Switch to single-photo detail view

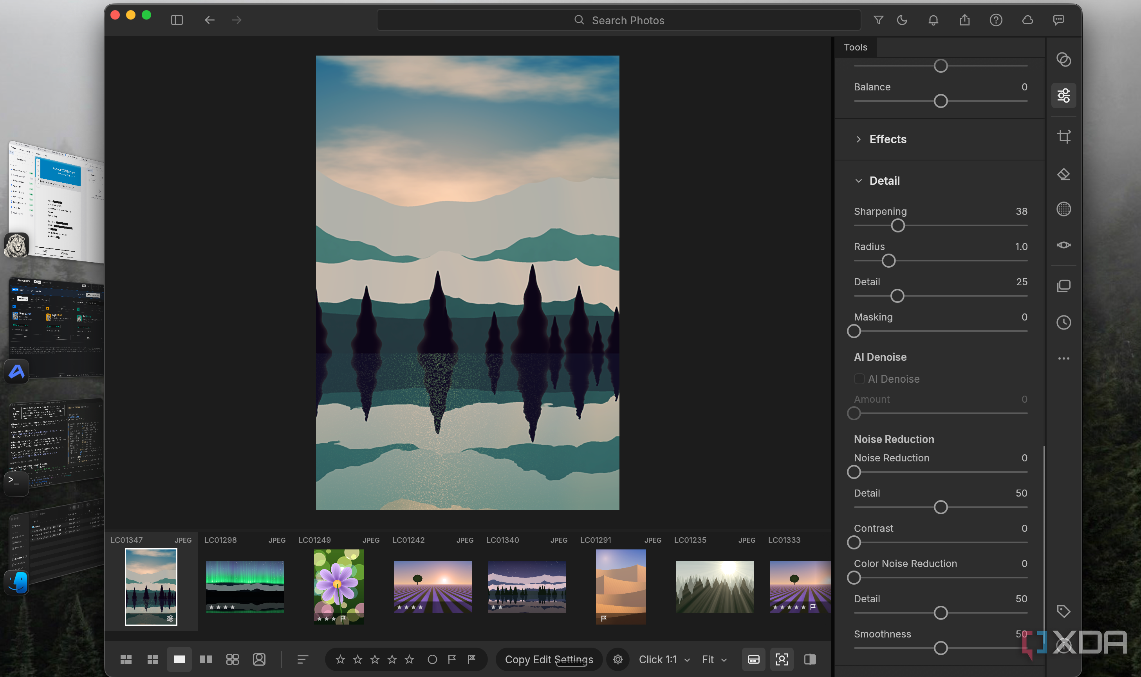point(179,659)
